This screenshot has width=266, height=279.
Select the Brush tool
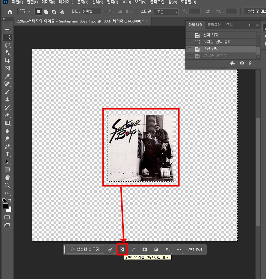pyautogui.click(x=7, y=92)
